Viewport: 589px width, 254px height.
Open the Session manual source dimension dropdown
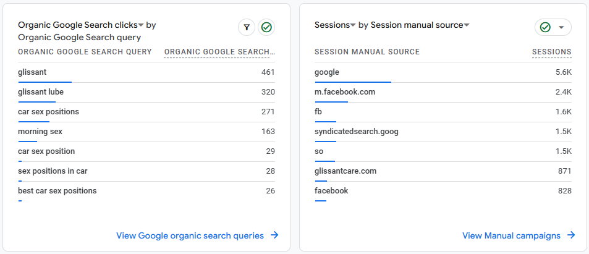(467, 25)
